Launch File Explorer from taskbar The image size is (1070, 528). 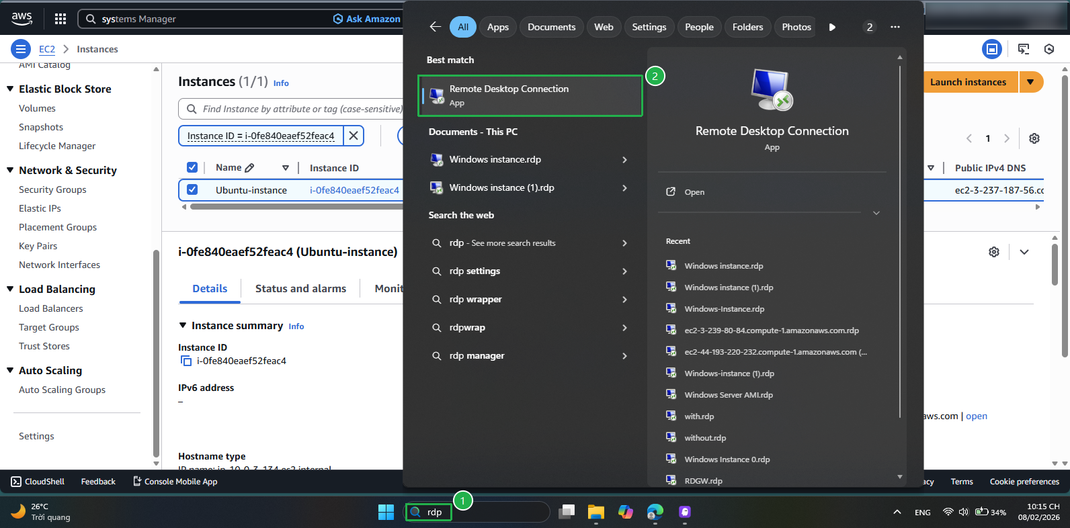coord(596,512)
